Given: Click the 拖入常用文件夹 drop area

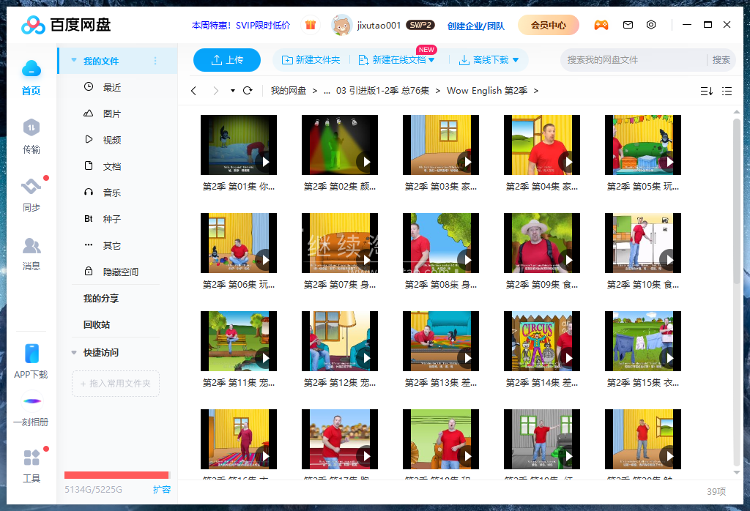Looking at the screenshot, I should [115, 384].
